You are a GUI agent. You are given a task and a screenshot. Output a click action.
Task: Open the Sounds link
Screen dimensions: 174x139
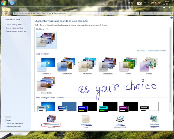click(120, 124)
